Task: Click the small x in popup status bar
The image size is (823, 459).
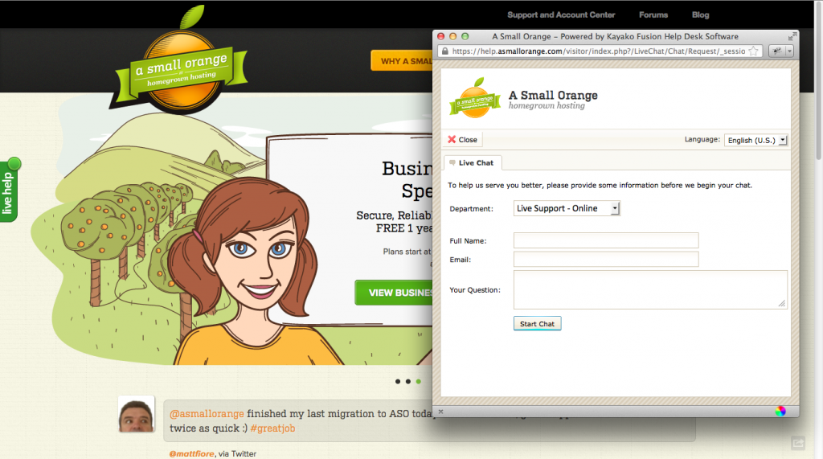Action: click(441, 412)
